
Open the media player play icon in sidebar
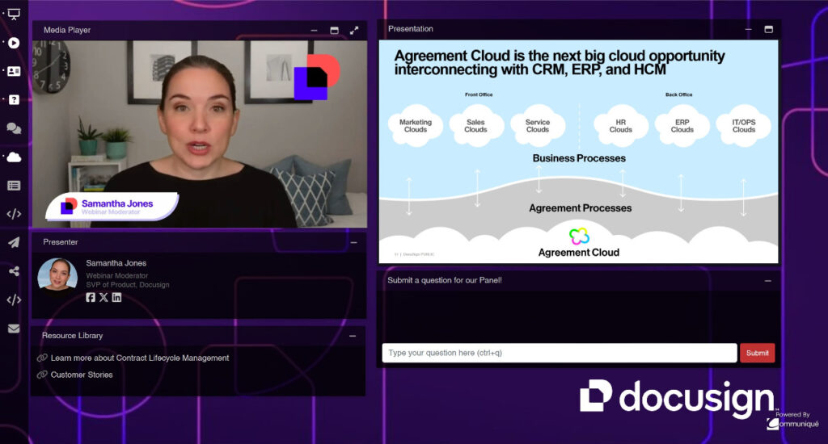coord(15,43)
